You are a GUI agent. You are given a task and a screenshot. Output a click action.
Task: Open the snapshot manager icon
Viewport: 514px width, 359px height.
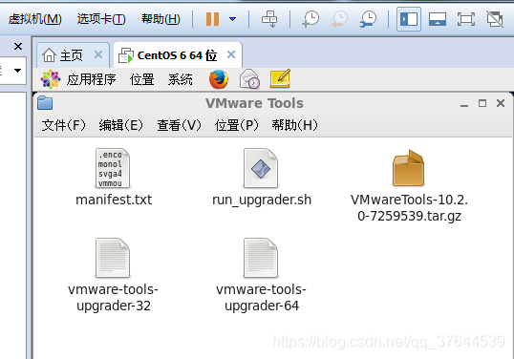(368, 19)
